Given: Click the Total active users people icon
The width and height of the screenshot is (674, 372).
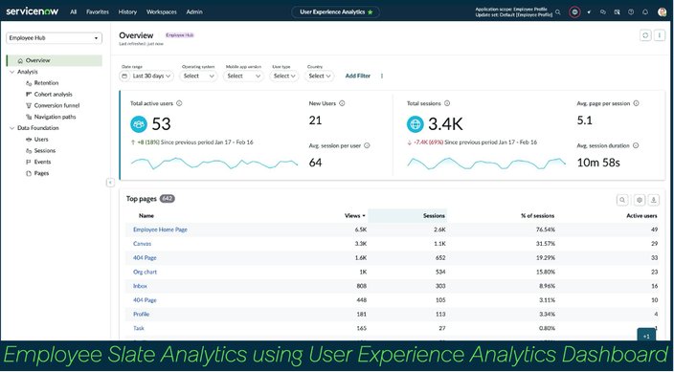Looking at the screenshot, I should point(139,124).
